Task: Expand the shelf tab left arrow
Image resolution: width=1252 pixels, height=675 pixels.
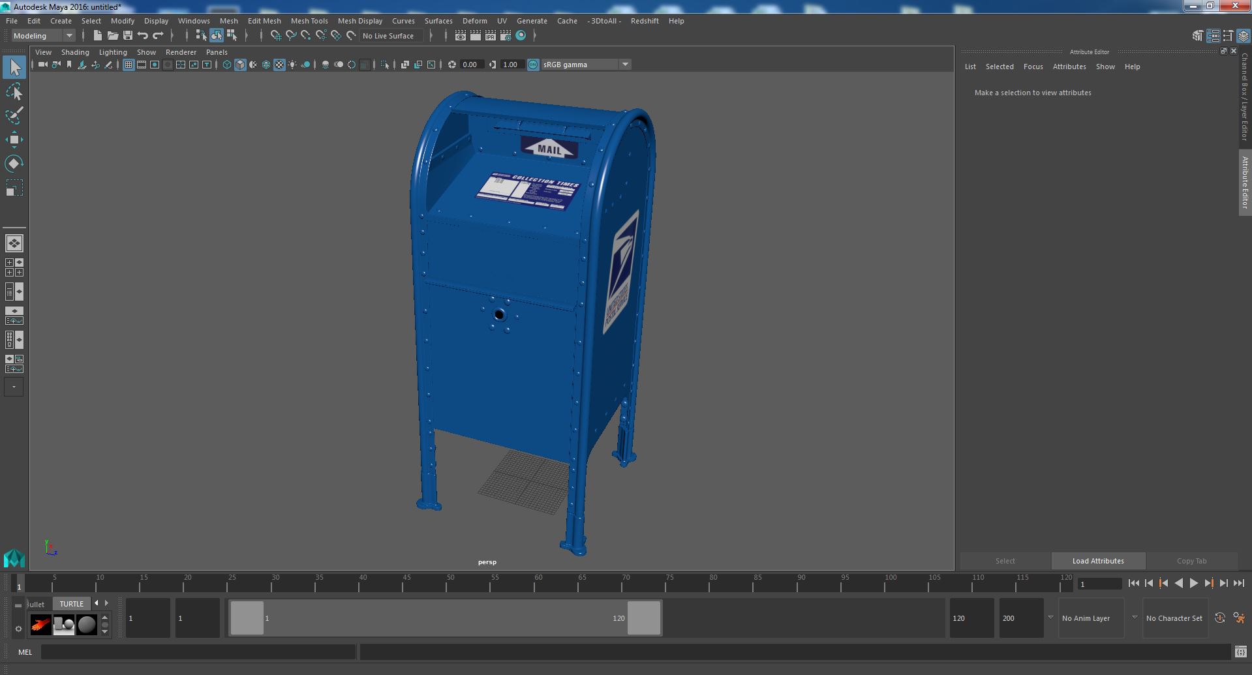Action: click(x=97, y=603)
